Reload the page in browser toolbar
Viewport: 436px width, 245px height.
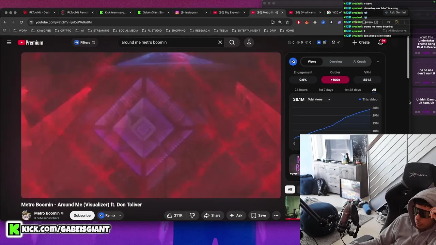pyautogui.click(x=21, y=22)
